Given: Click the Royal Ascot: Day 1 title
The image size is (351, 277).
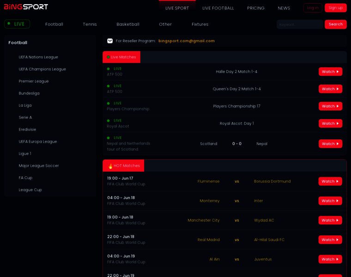Looking at the screenshot, I should click(x=236, y=123).
